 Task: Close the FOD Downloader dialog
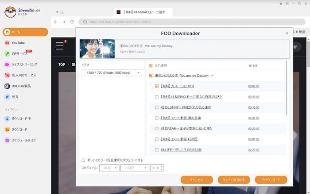click(287, 33)
